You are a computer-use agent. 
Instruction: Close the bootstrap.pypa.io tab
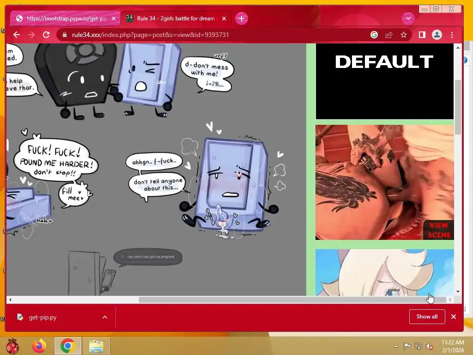click(114, 18)
